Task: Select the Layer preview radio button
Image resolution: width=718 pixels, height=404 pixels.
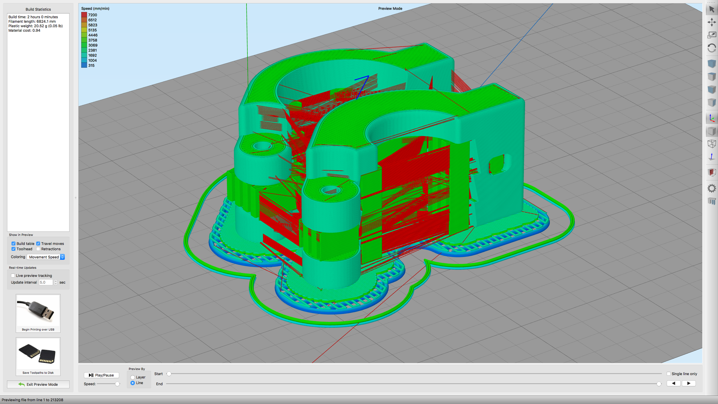Action: 133,377
